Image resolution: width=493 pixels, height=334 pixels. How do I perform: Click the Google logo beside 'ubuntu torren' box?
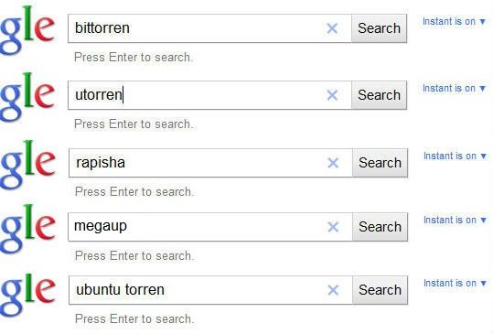pos(27,295)
